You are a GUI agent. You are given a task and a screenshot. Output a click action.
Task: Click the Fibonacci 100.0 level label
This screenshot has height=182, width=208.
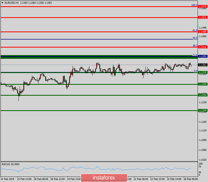click(x=194, y=5)
